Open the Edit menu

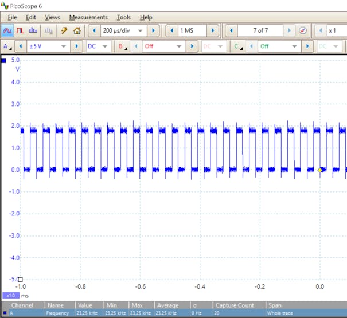(31, 17)
